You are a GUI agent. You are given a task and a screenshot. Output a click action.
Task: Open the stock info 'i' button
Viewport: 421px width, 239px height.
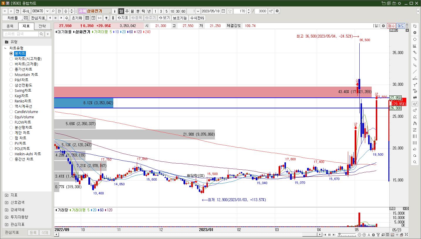[115, 11]
